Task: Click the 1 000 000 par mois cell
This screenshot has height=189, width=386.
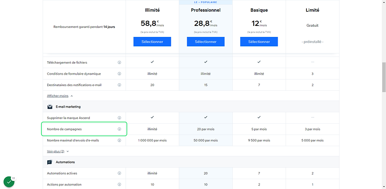Action: (152, 140)
